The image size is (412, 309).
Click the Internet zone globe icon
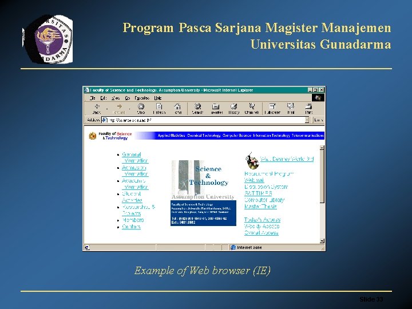233,248
